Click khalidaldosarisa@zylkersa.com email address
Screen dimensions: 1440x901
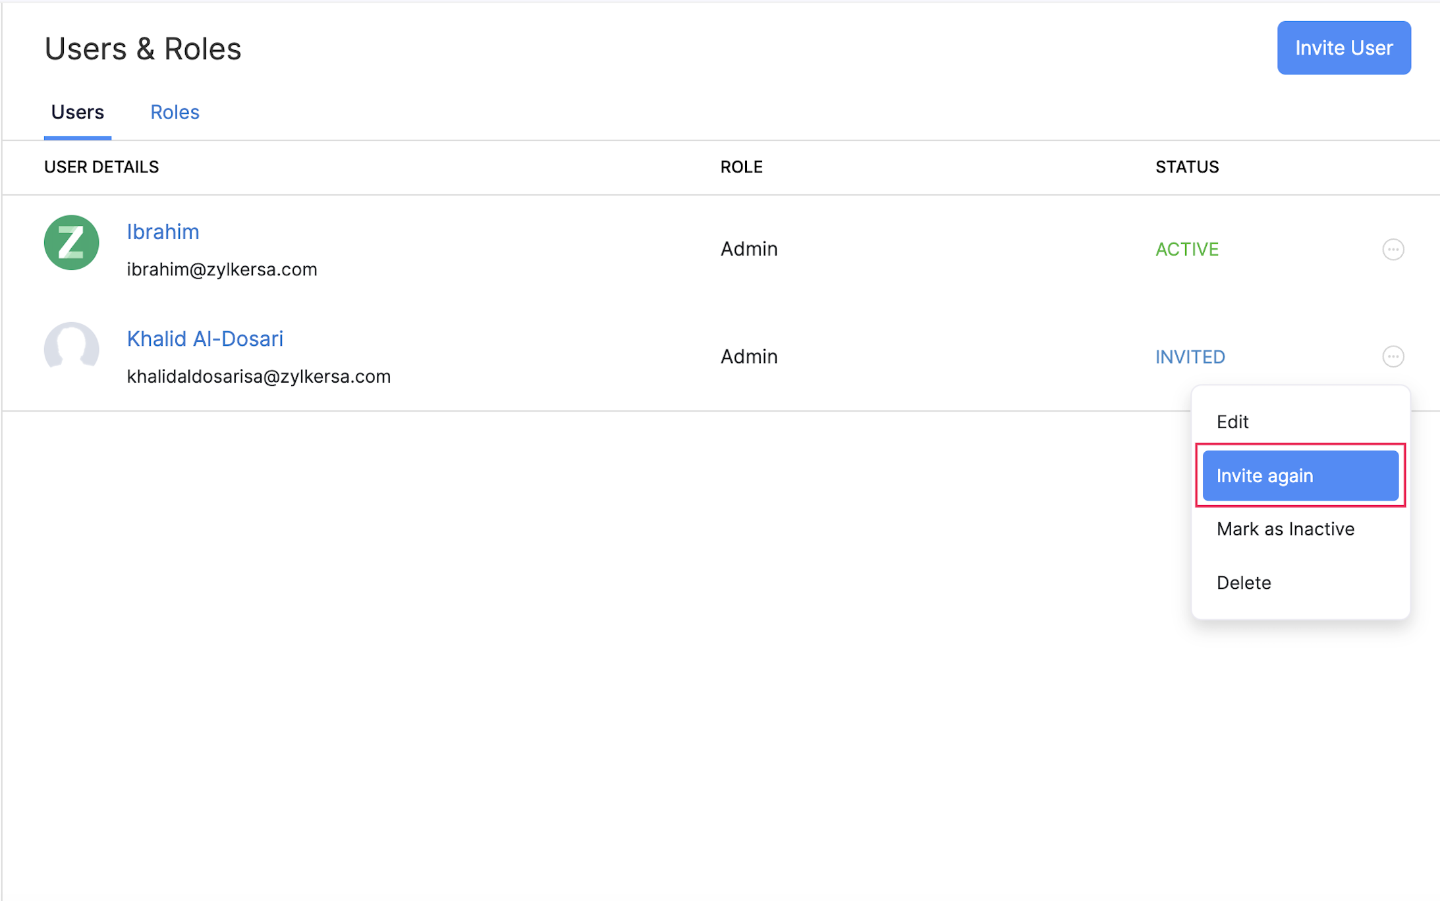pyautogui.click(x=259, y=376)
